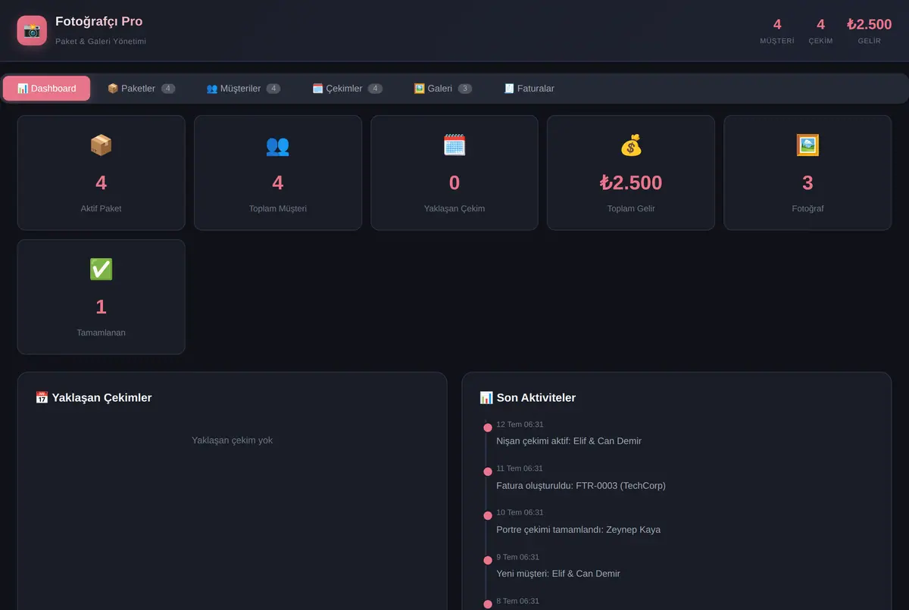Click the 'Yaklaşan Çekim' card label
Viewport: 909px width, 610px height.
click(x=454, y=208)
